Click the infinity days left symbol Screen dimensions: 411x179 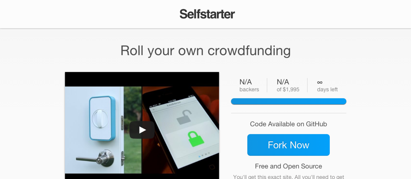coord(320,82)
